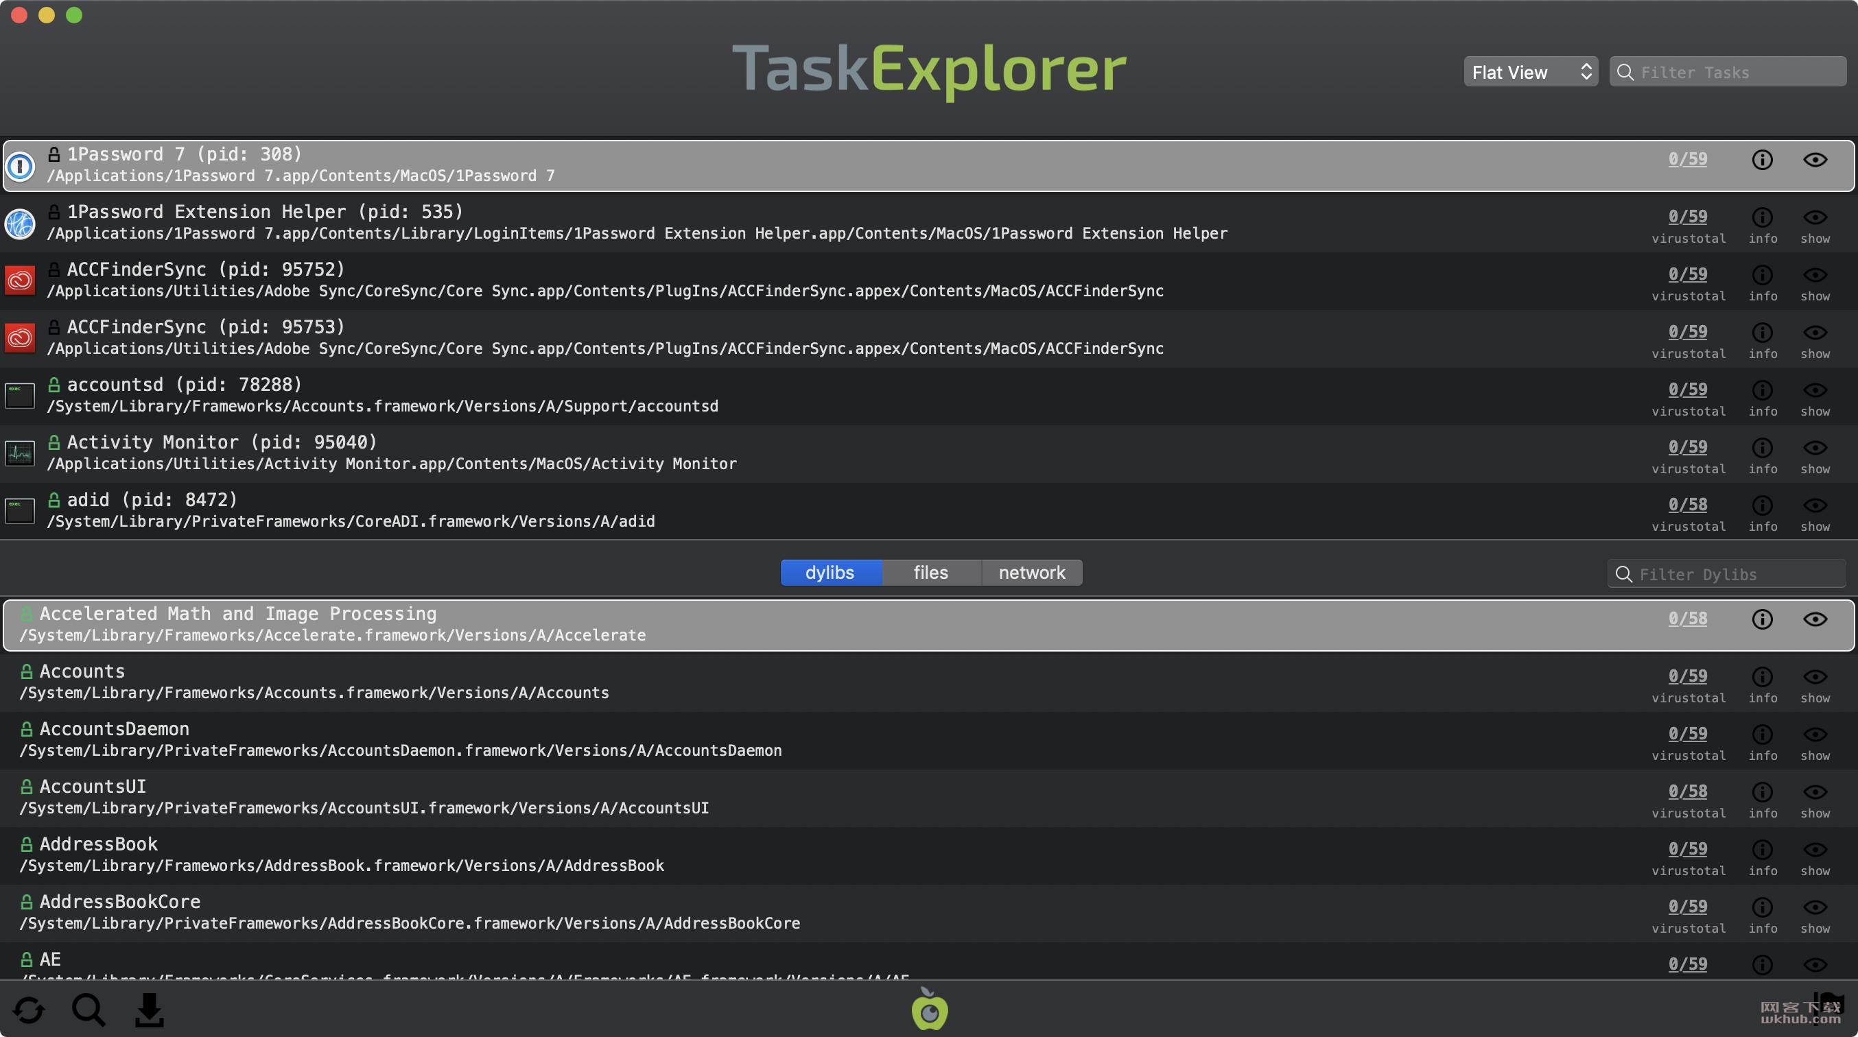Select the AE dylib row
This screenshot has width=1858, height=1037.
[x=929, y=961]
